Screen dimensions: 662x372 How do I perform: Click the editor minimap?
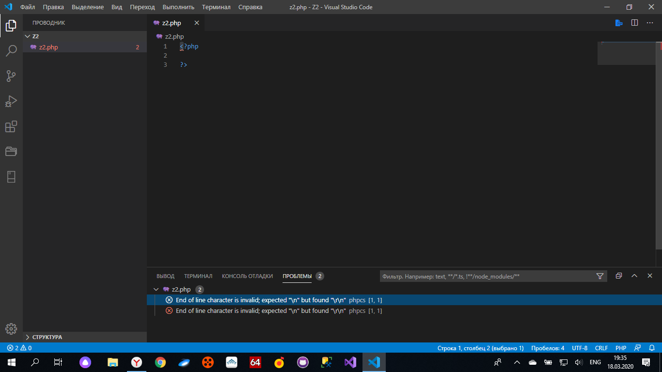point(626,53)
